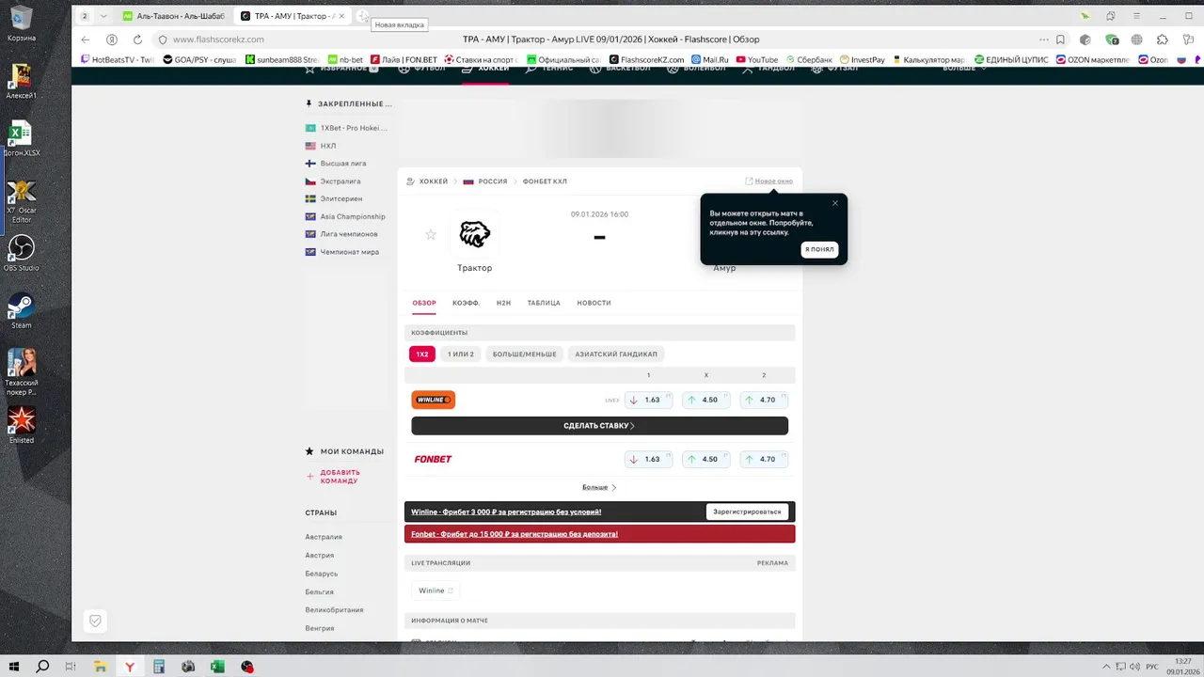Open a new browser tab with plus icon

point(362,16)
